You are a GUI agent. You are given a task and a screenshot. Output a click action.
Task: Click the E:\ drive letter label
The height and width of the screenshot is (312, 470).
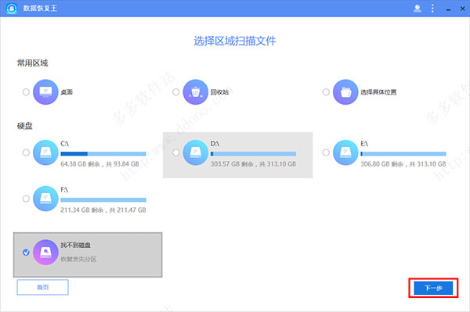364,144
